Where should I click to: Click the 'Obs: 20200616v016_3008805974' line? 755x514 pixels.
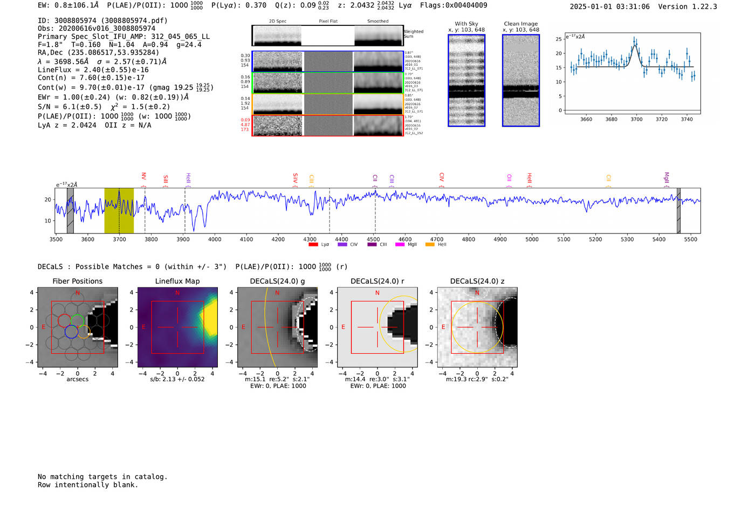coord(97,29)
